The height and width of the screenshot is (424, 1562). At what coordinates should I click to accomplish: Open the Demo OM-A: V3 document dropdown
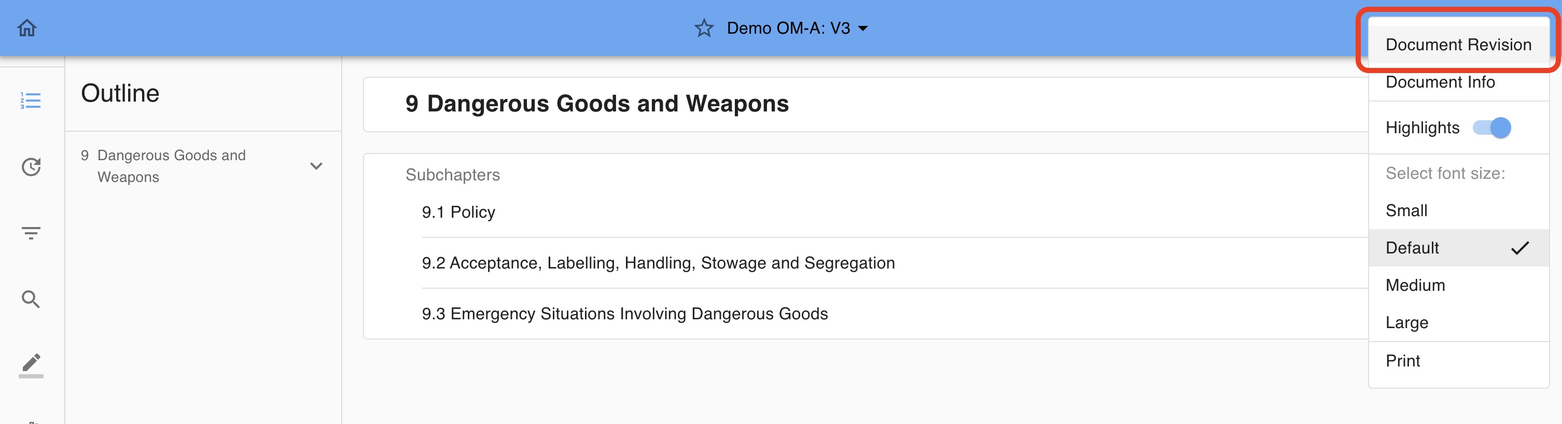pyautogui.click(x=797, y=28)
